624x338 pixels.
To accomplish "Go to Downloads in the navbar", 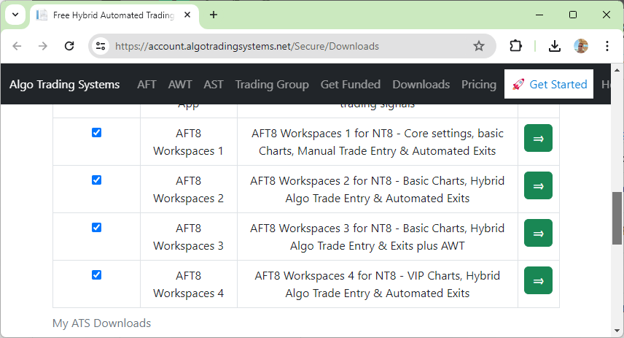I will pos(421,85).
